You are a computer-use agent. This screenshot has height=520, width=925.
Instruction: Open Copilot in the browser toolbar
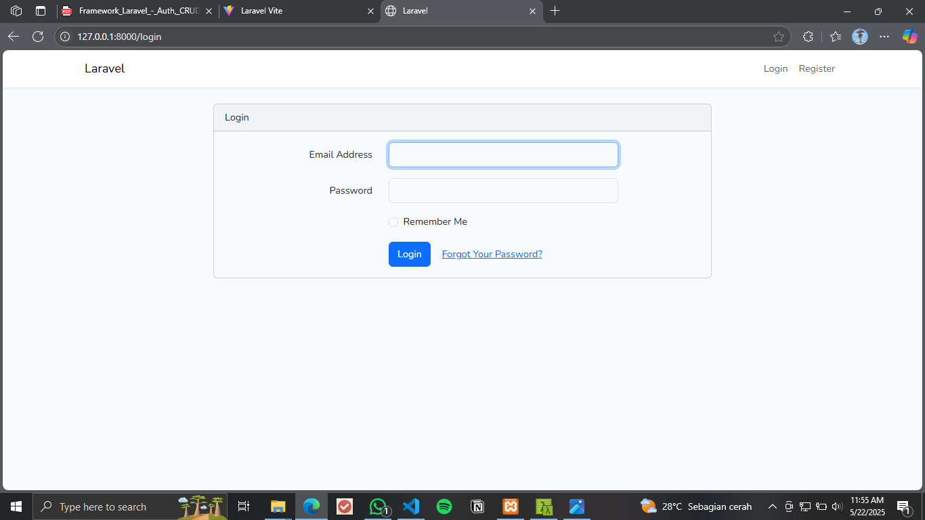pos(909,37)
